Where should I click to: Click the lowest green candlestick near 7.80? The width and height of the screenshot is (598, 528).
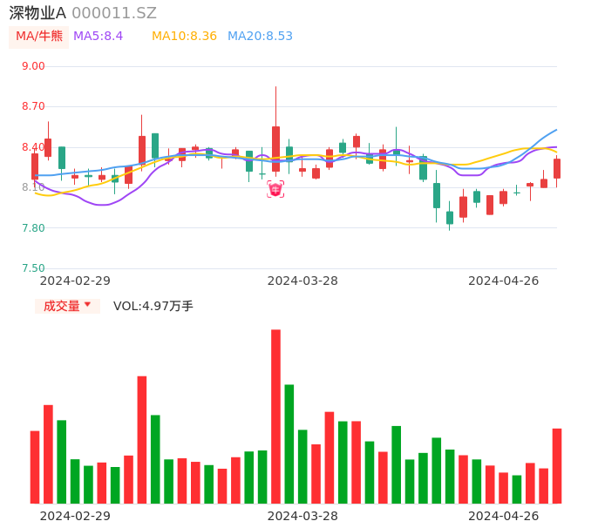click(x=450, y=218)
